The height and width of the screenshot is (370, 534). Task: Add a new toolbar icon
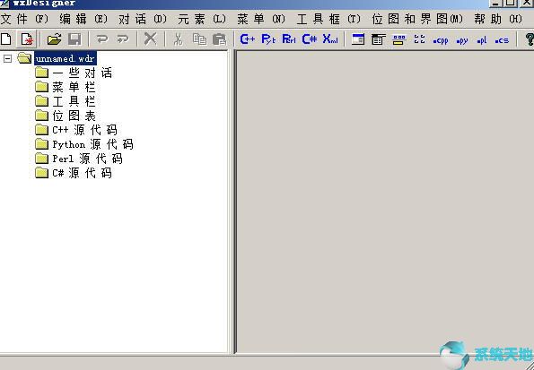point(398,39)
